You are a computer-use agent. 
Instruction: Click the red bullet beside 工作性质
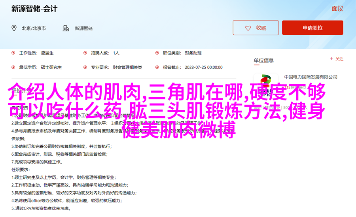13,53
